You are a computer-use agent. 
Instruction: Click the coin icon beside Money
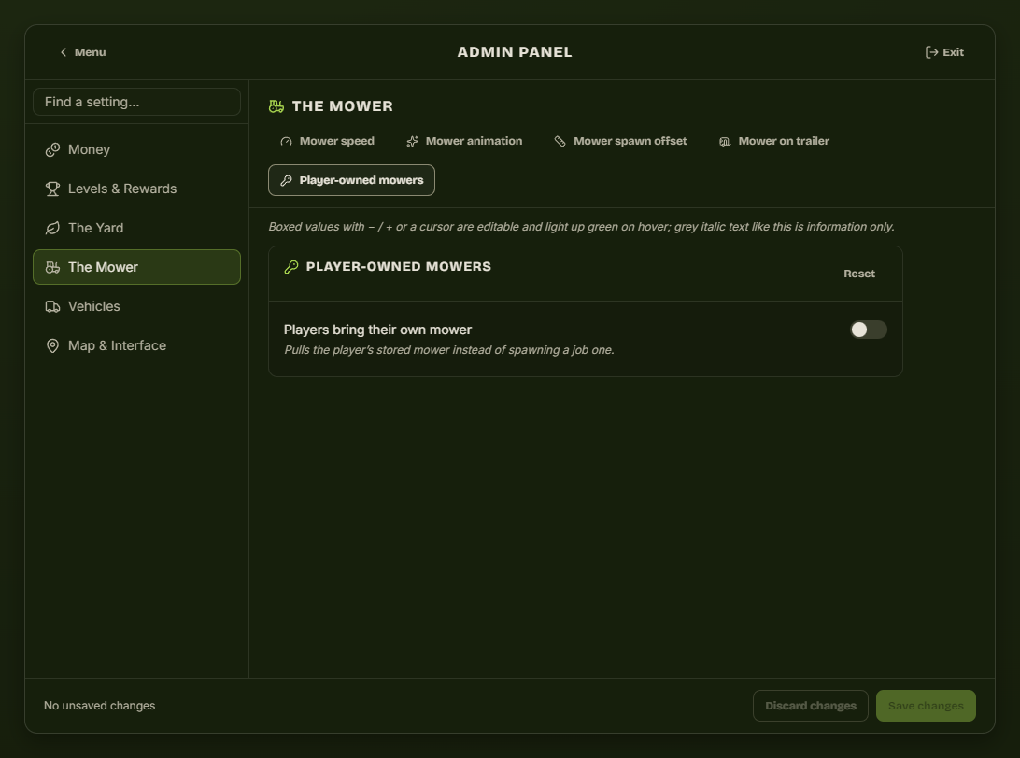52,150
